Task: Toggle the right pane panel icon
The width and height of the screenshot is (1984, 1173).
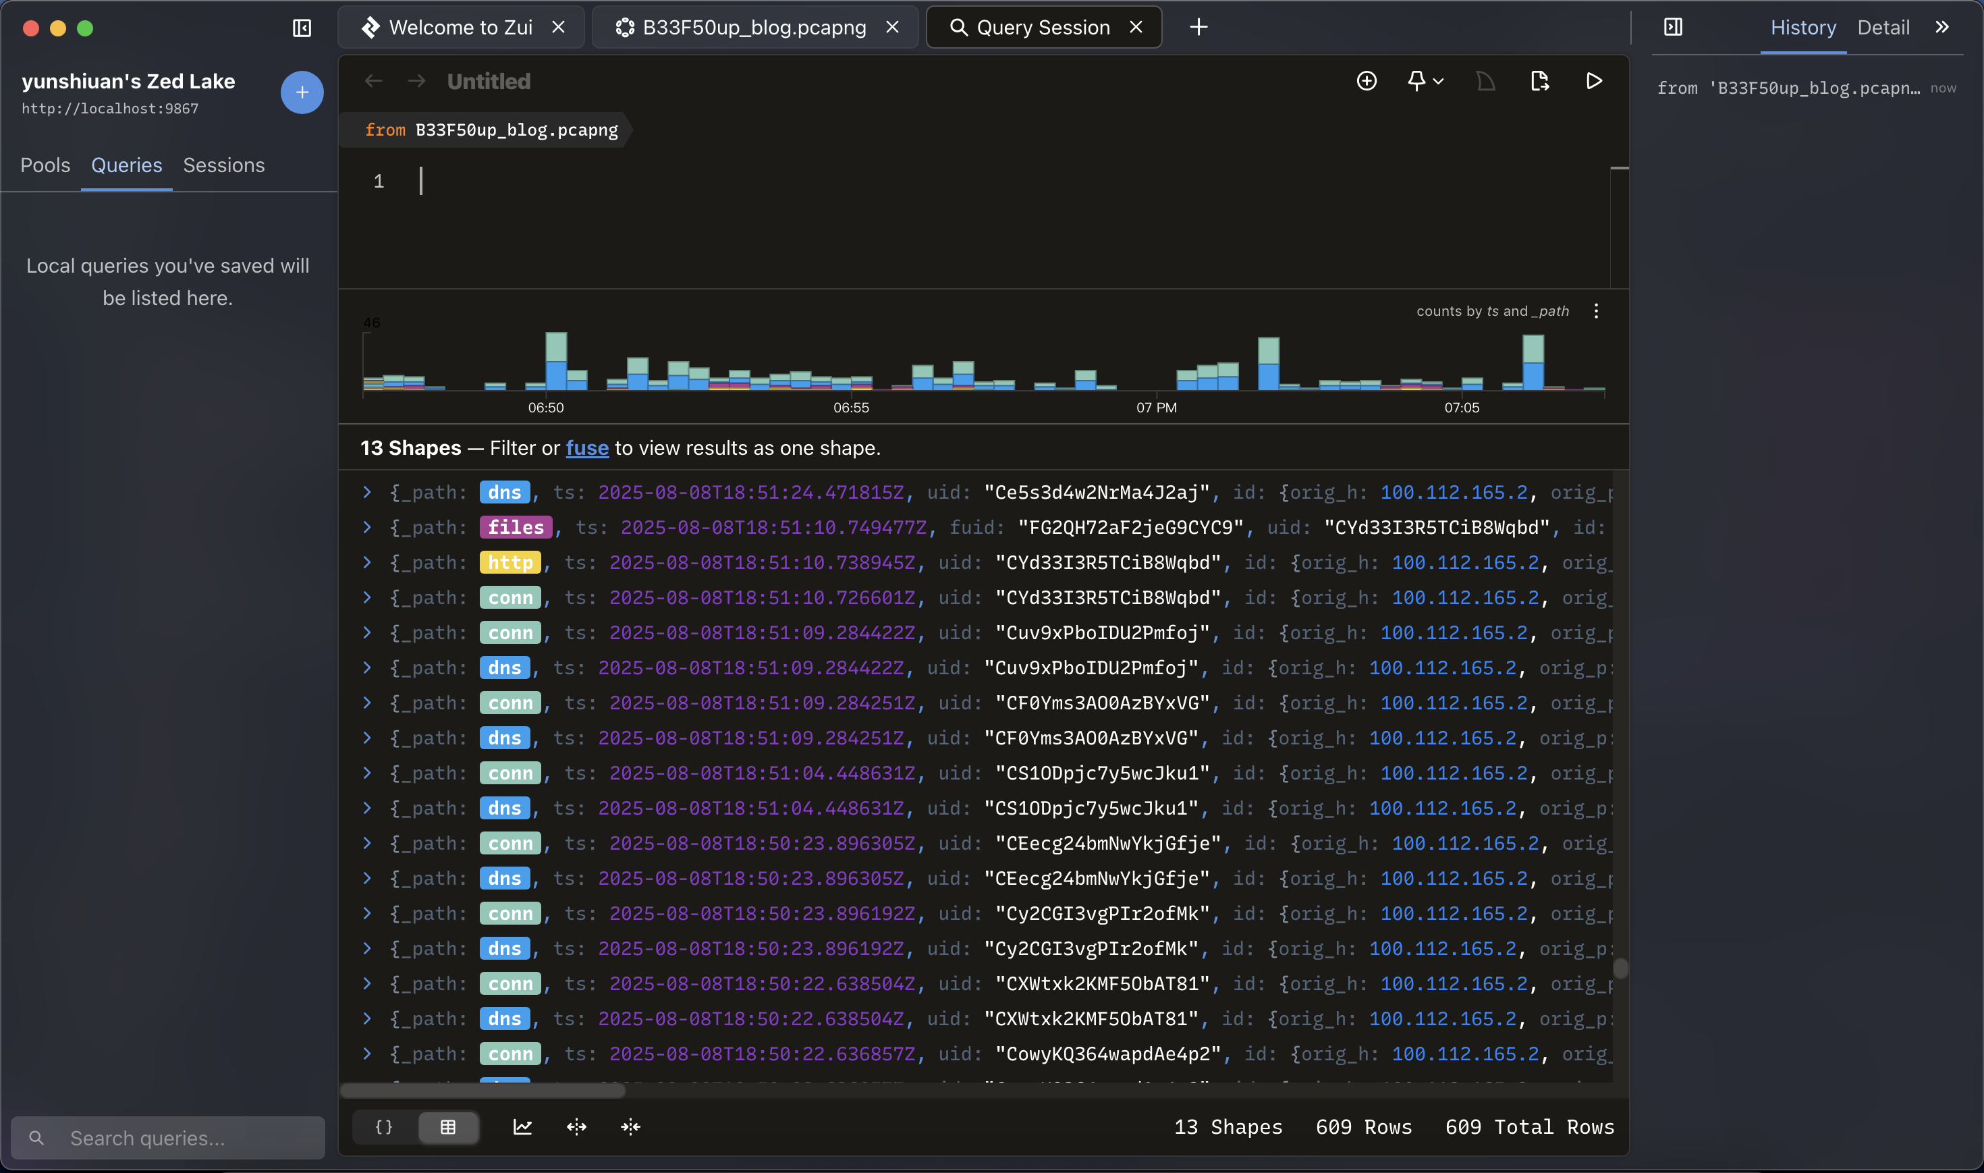Action: tap(1673, 28)
